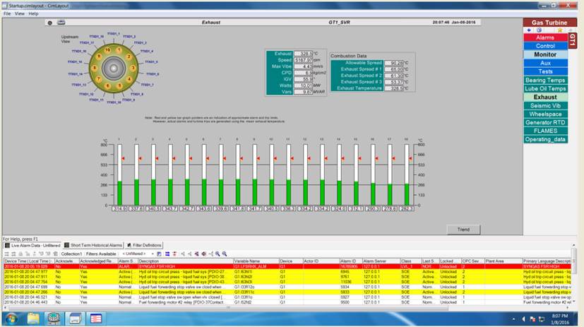Screen dimensions: 584x327
Task: Go to Lube Oil Temps screen
Action: click(x=545, y=89)
